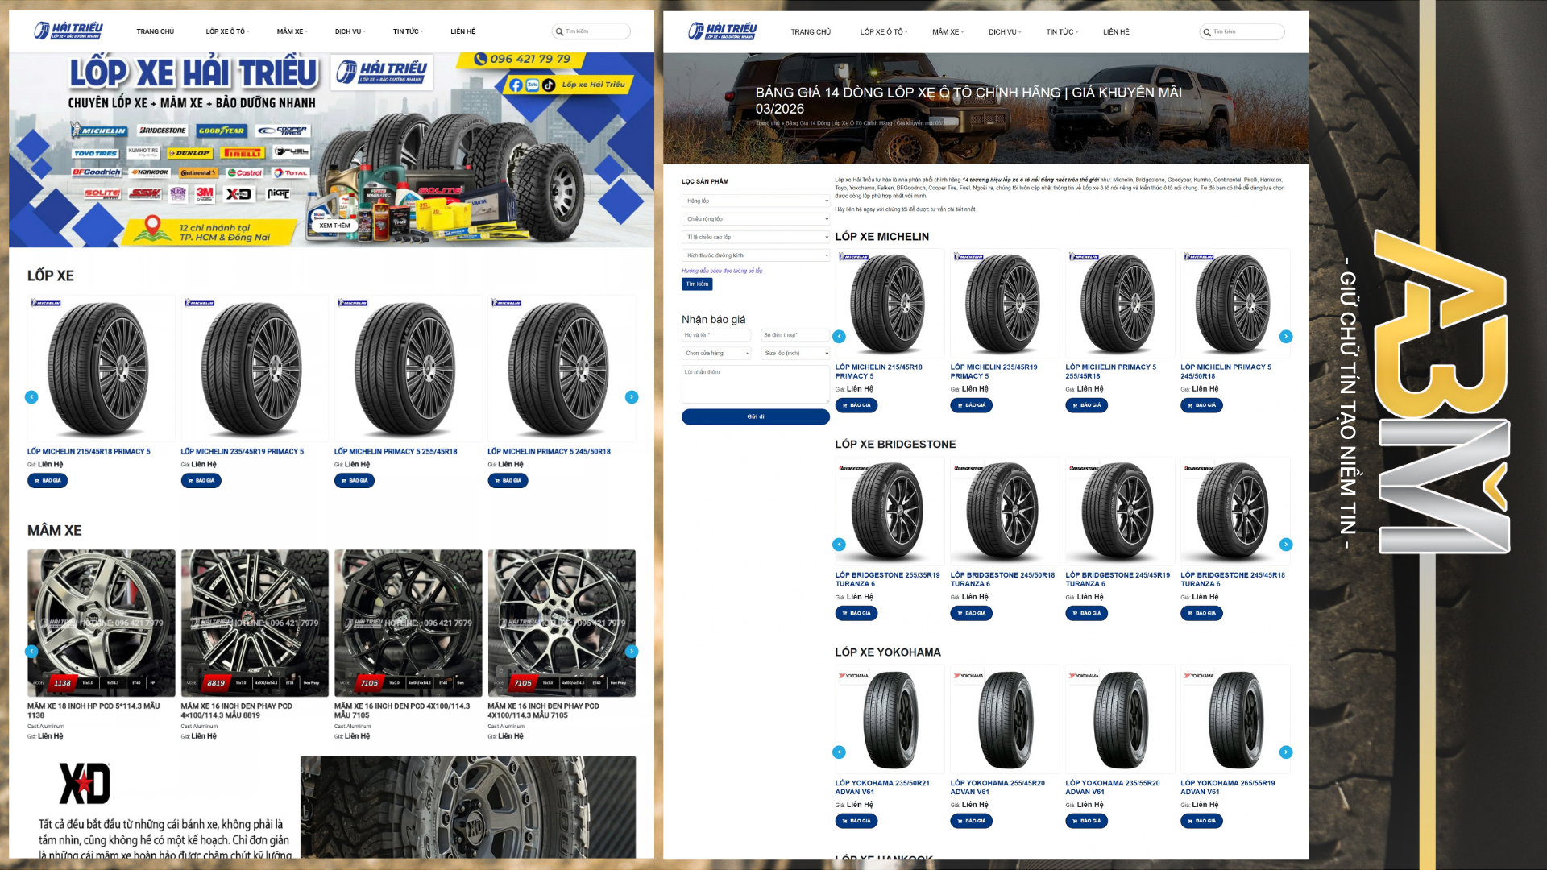The image size is (1547, 870).
Task: Open the MÂM XE 18 INCH HP 1138 wheel thumbnail
Action: 102,623
